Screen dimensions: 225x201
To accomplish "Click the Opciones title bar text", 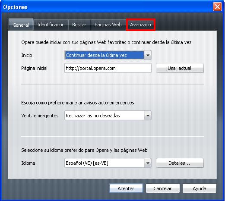I will point(15,7).
